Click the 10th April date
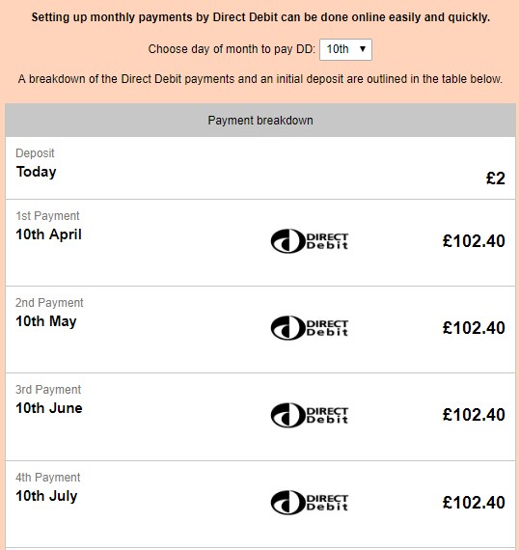 [48, 234]
